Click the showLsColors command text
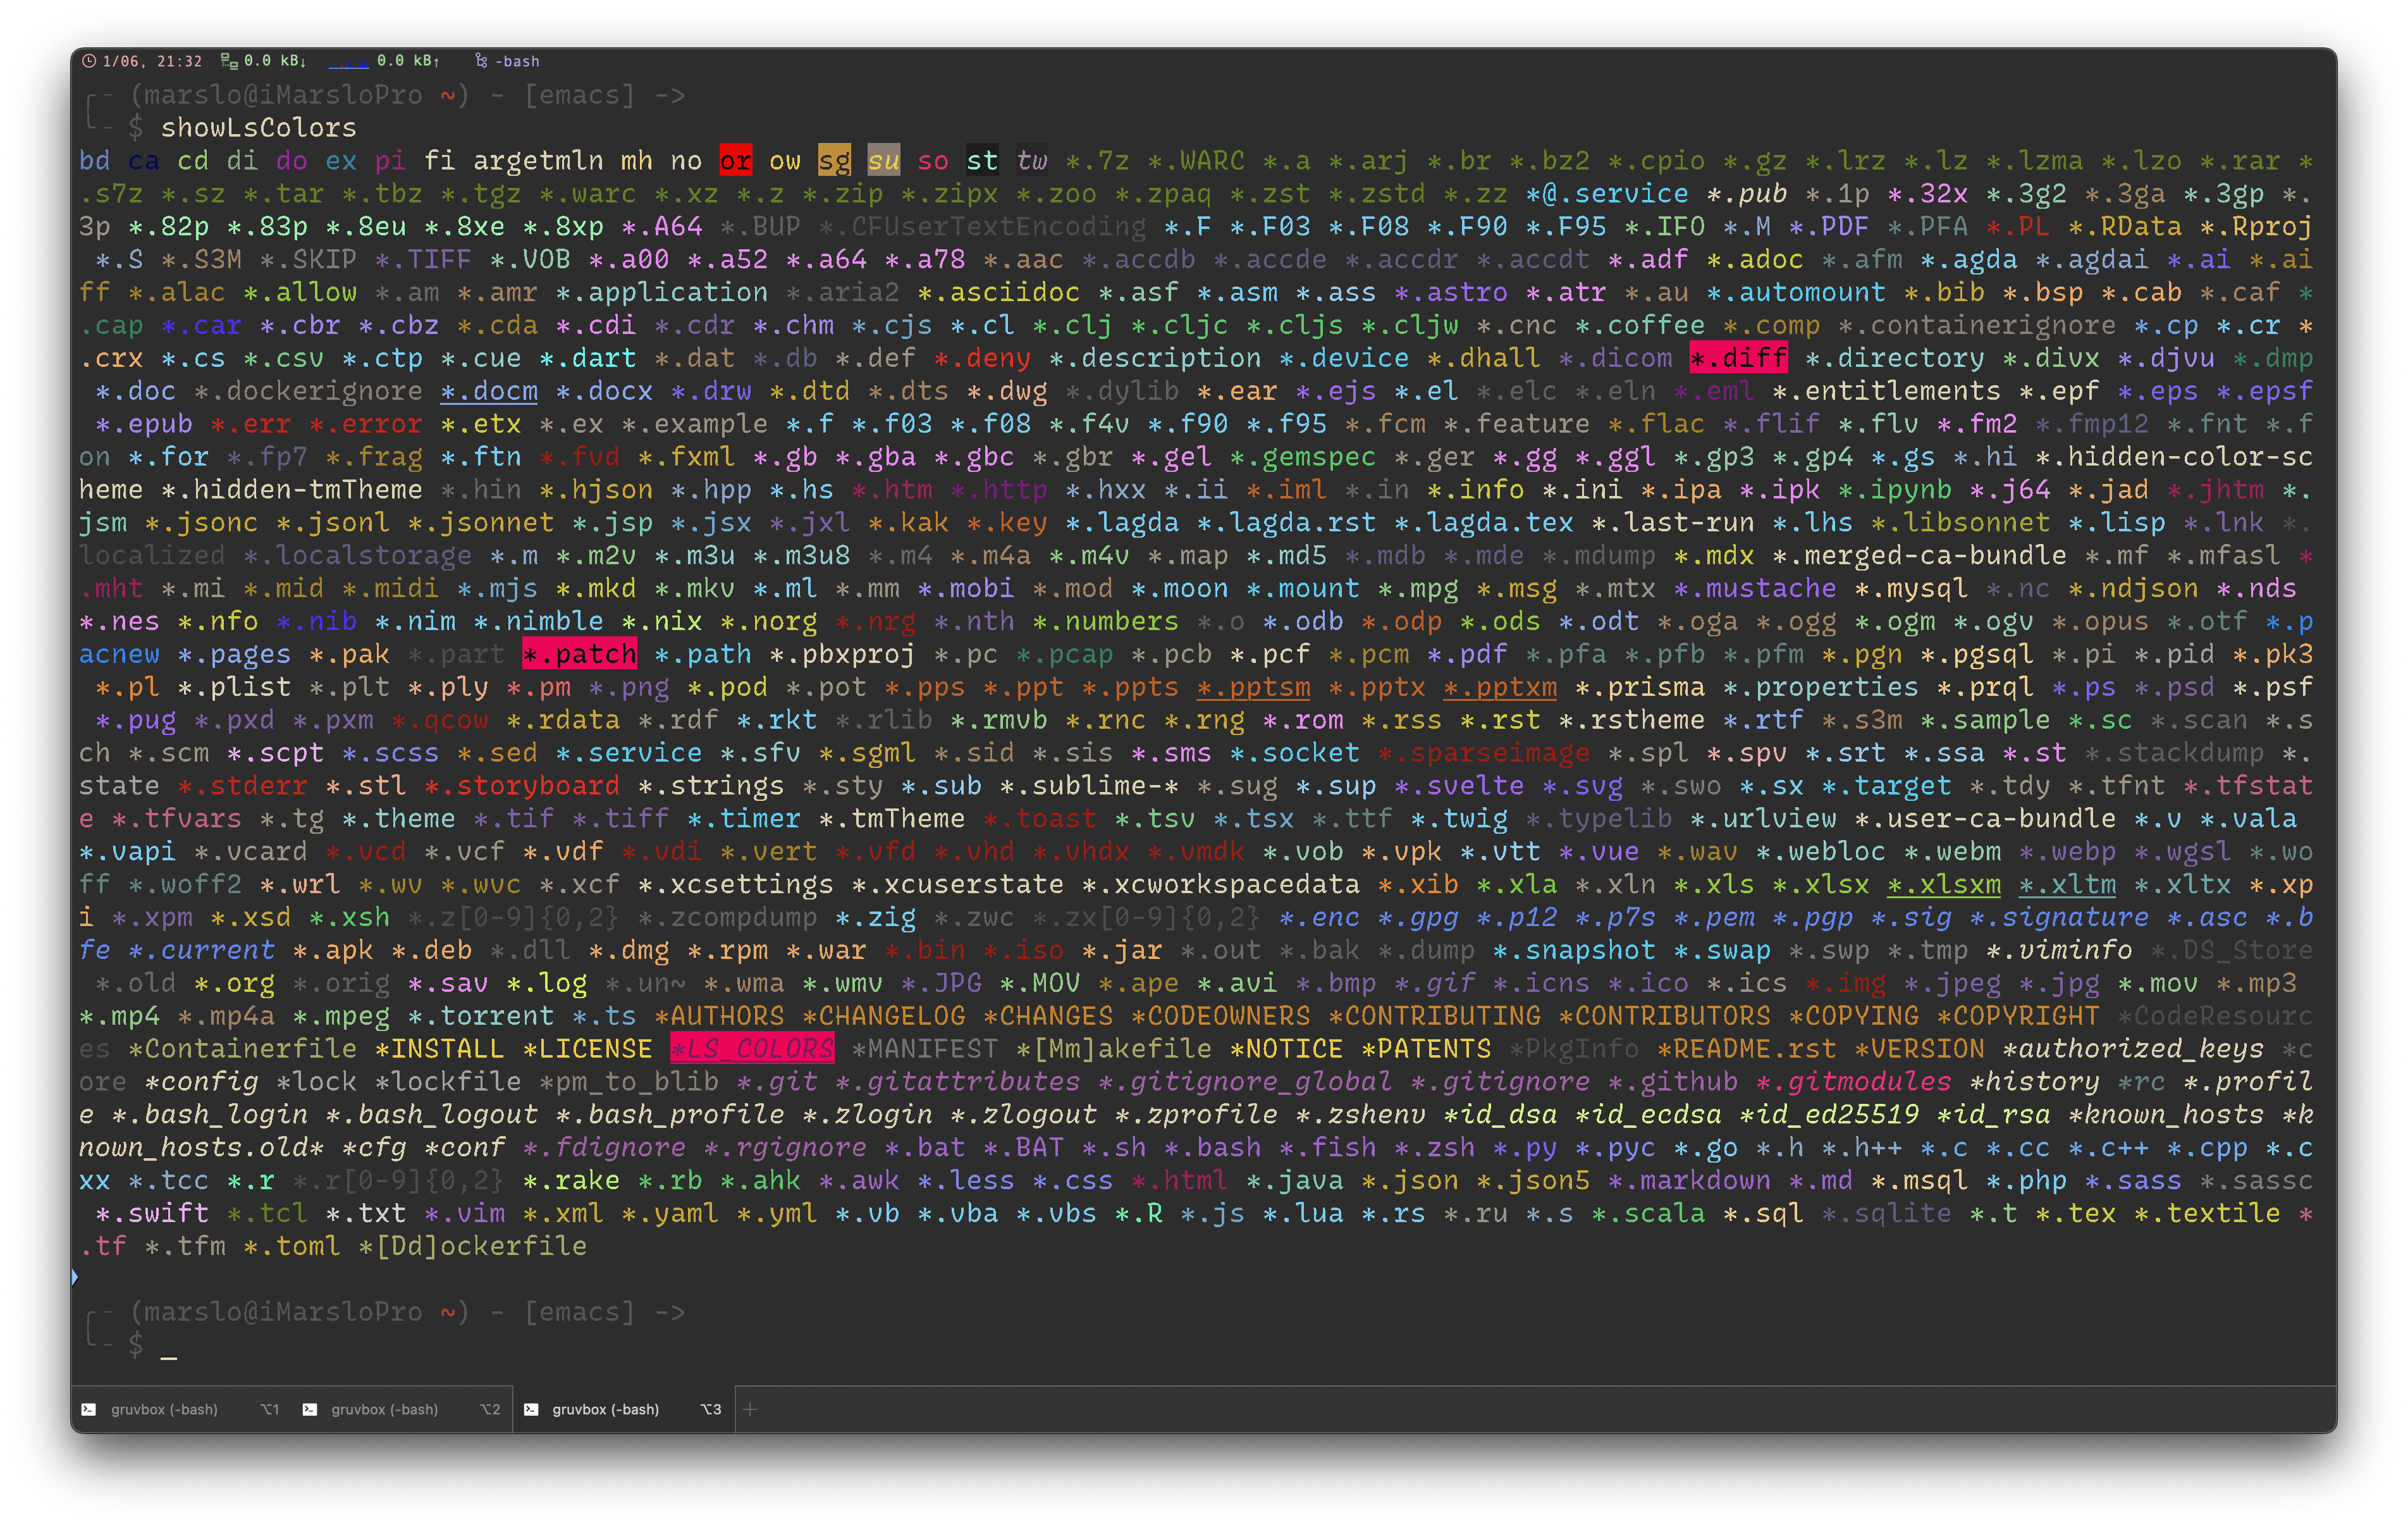The image size is (2408, 1527). point(258,128)
